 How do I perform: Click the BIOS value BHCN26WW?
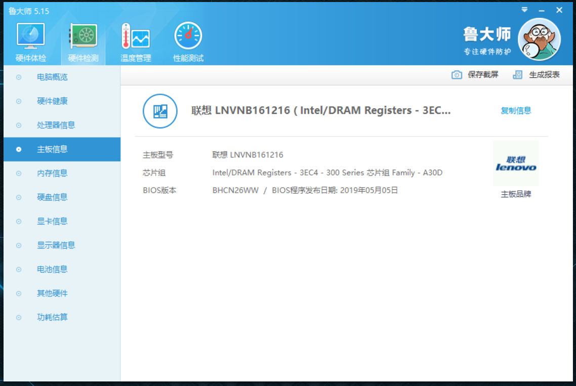point(235,190)
